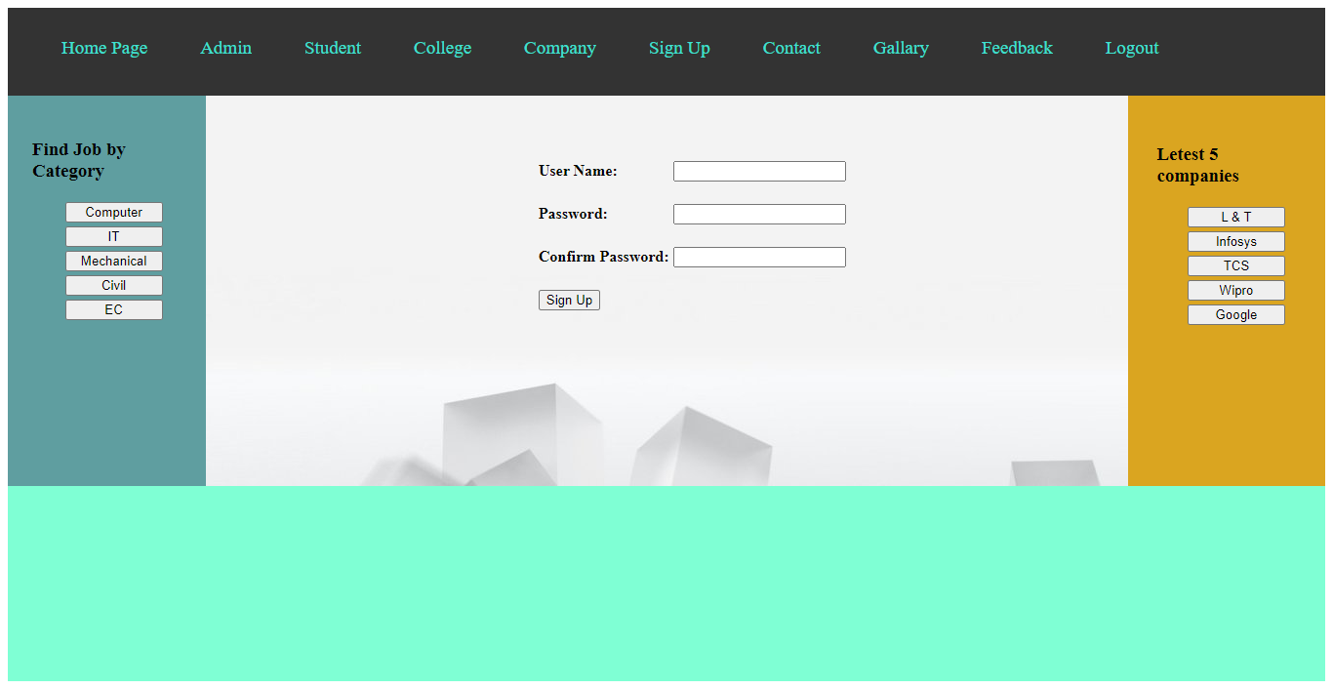Find Mechanical category jobs
The image size is (1333, 689).
[114, 261]
